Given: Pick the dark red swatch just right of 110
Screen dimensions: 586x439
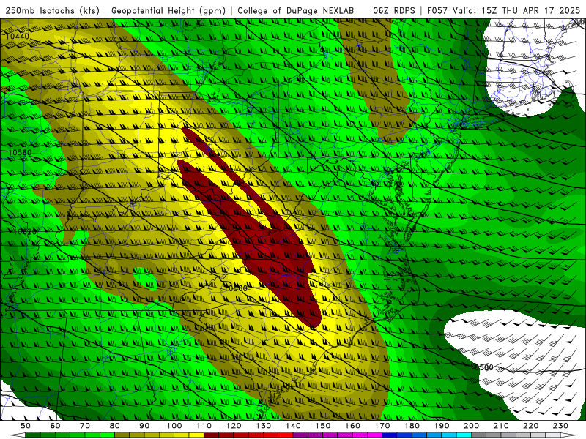Looking at the screenshot, I should point(211,435).
